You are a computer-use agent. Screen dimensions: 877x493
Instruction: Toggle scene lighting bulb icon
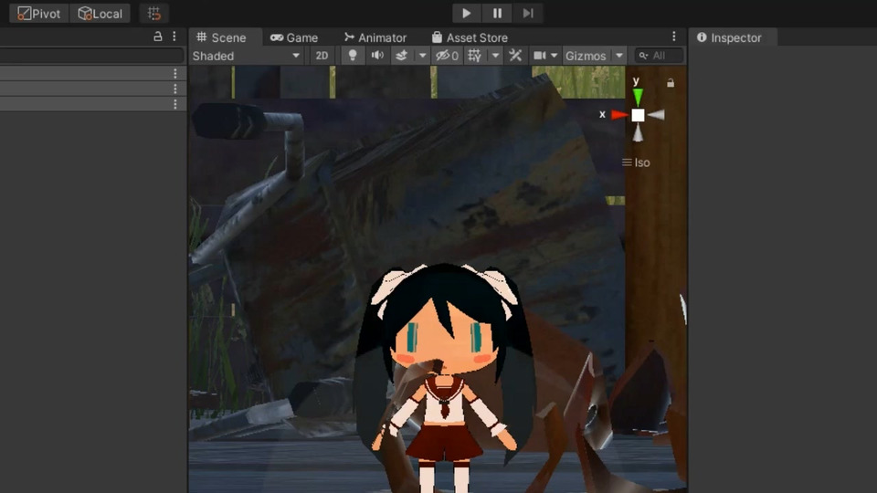click(353, 56)
